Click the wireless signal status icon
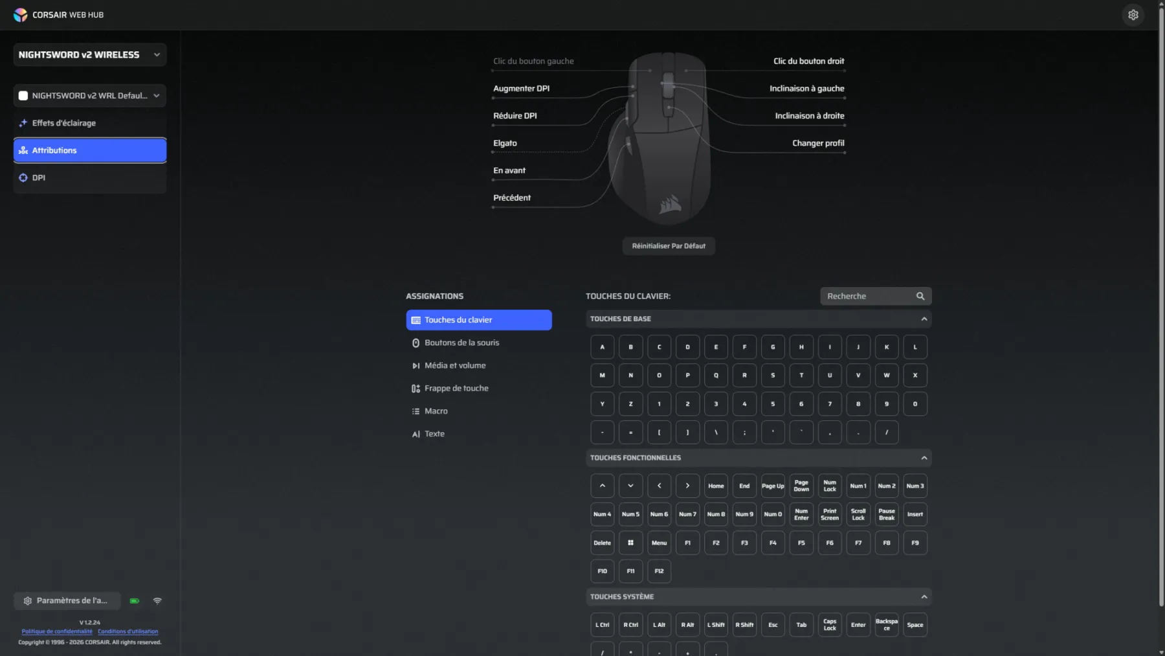The height and width of the screenshot is (656, 1165). pyautogui.click(x=157, y=601)
